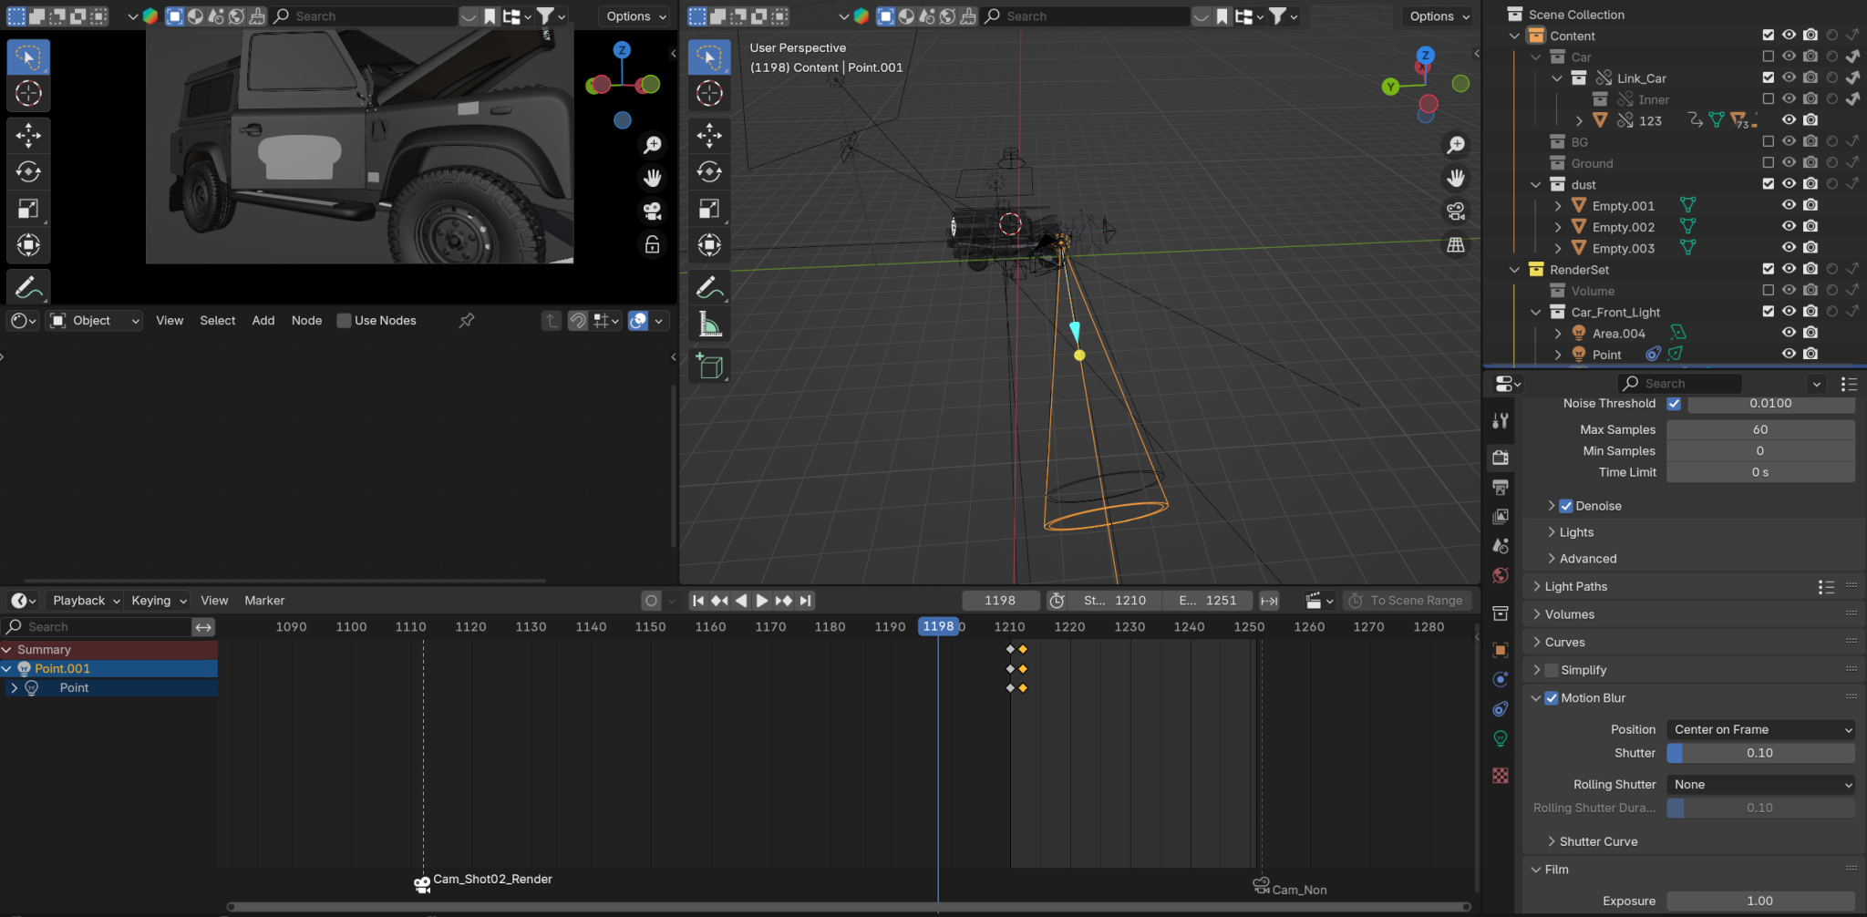1867x917 pixels.
Task: Enable the Simplify checkbox
Action: [1552, 670]
